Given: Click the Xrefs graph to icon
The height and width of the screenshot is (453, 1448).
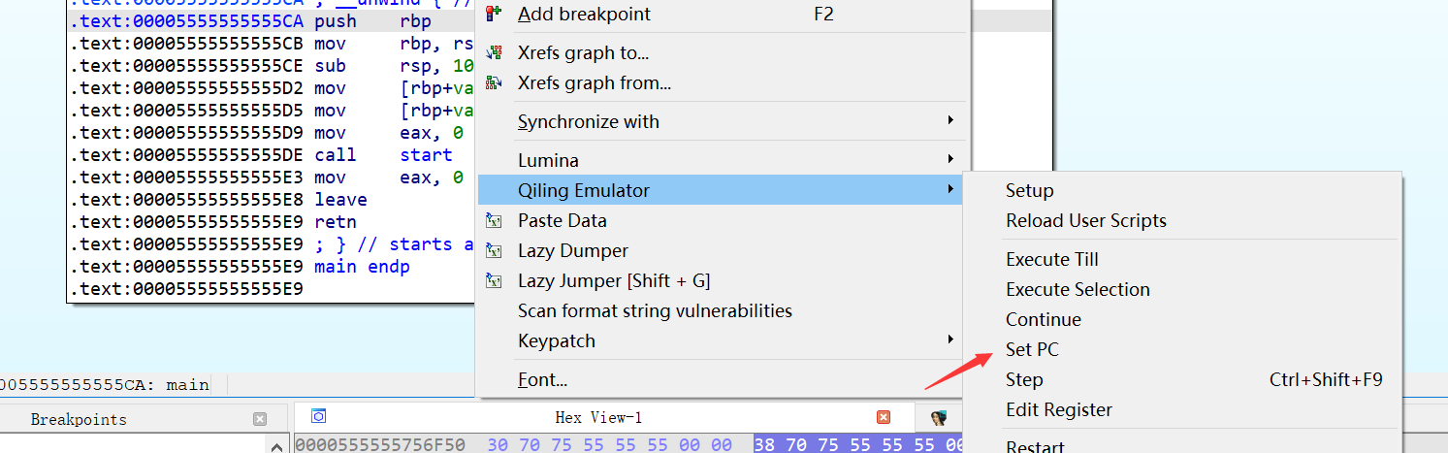Looking at the screenshot, I should pyautogui.click(x=495, y=52).
